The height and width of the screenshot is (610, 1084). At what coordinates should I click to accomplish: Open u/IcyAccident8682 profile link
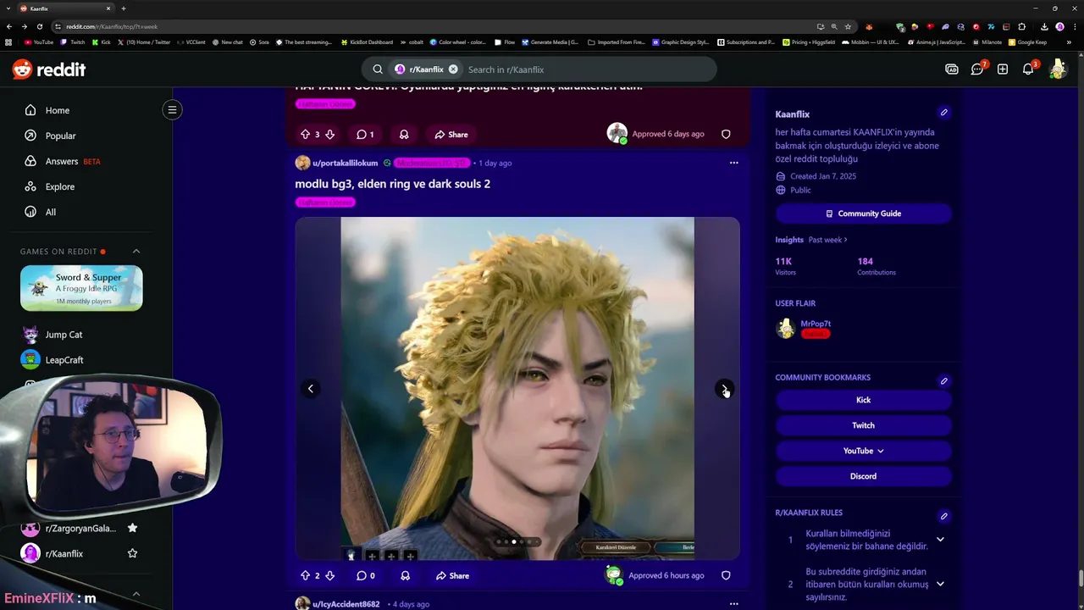[x=346, y=604]
